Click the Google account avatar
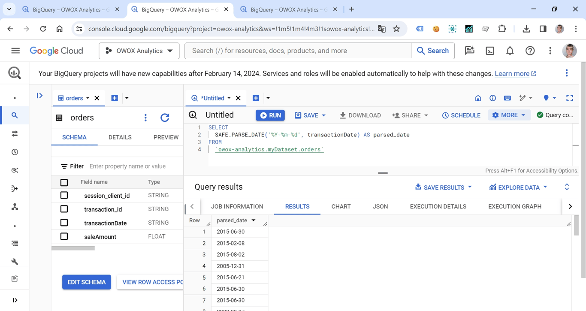This screenshot has width=586, height=311. pyautogui.click(x=570, y=51)
